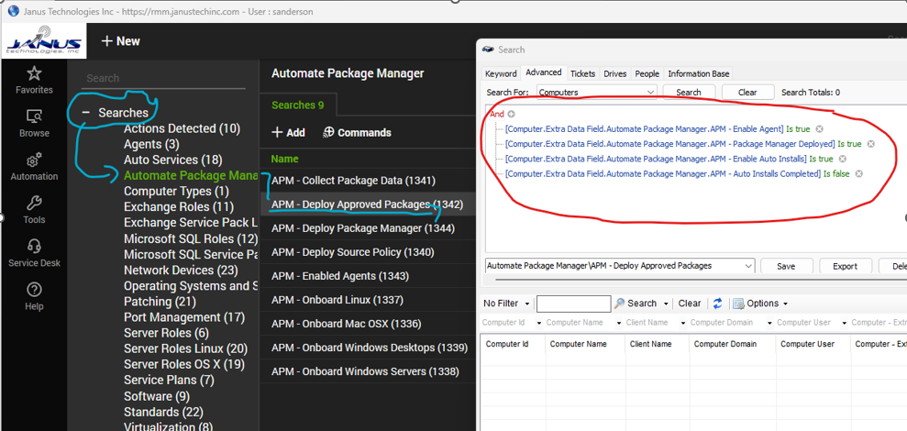Add a condition next to 'And'
907x431 pixels.
pos(512,115)
